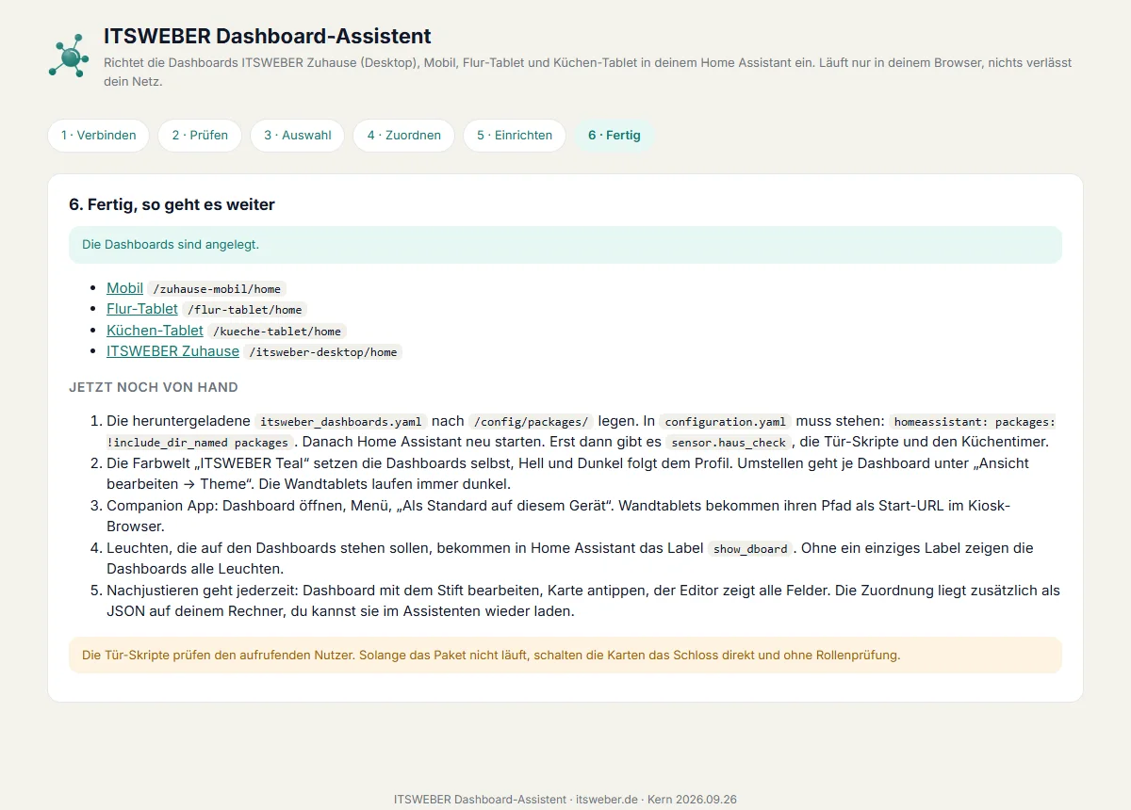This screenshot has height=810, width=1131.
Task: Click the active 6 · Fertig step
Action: (x=615, y=136)
